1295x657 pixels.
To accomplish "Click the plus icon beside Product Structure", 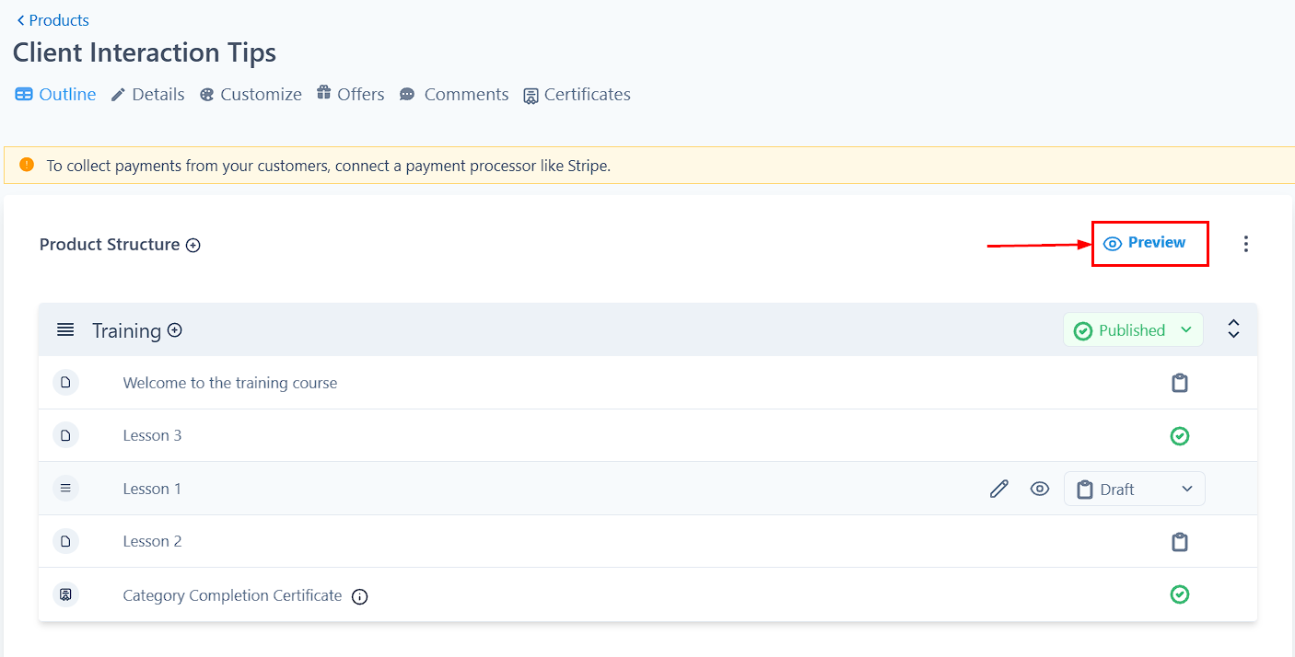I will point(193,245).
